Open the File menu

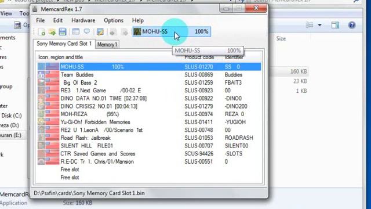(40, 20)
